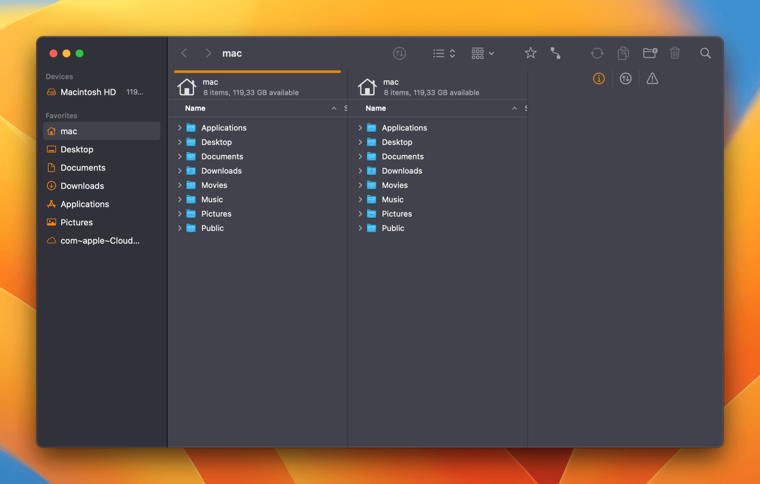The height and width of the screenshot is (484, 760).
Task: Expand the Applications folder in the left pane
Action: 180,128
